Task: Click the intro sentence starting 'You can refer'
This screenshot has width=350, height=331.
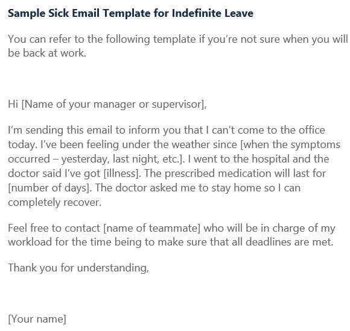Action: coord(177,40)
